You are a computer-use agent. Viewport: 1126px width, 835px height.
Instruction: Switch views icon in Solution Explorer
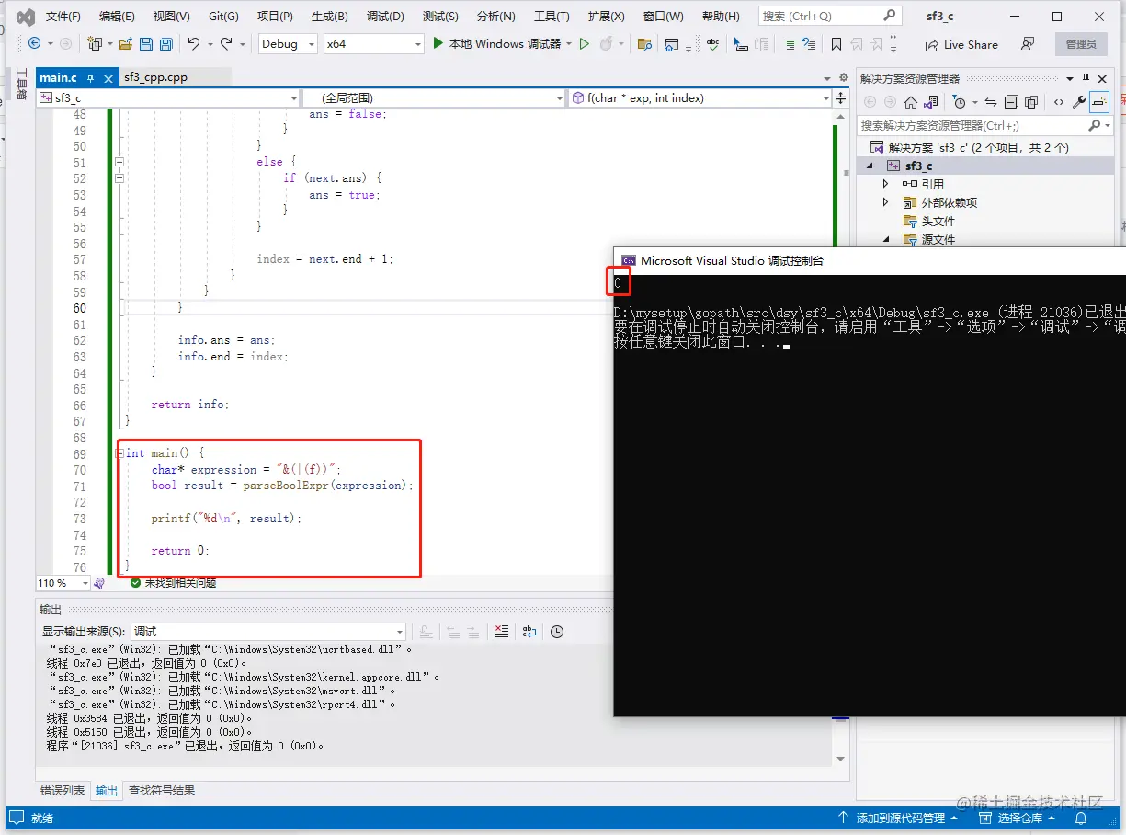pyautogui.click(x=931, y=102)
